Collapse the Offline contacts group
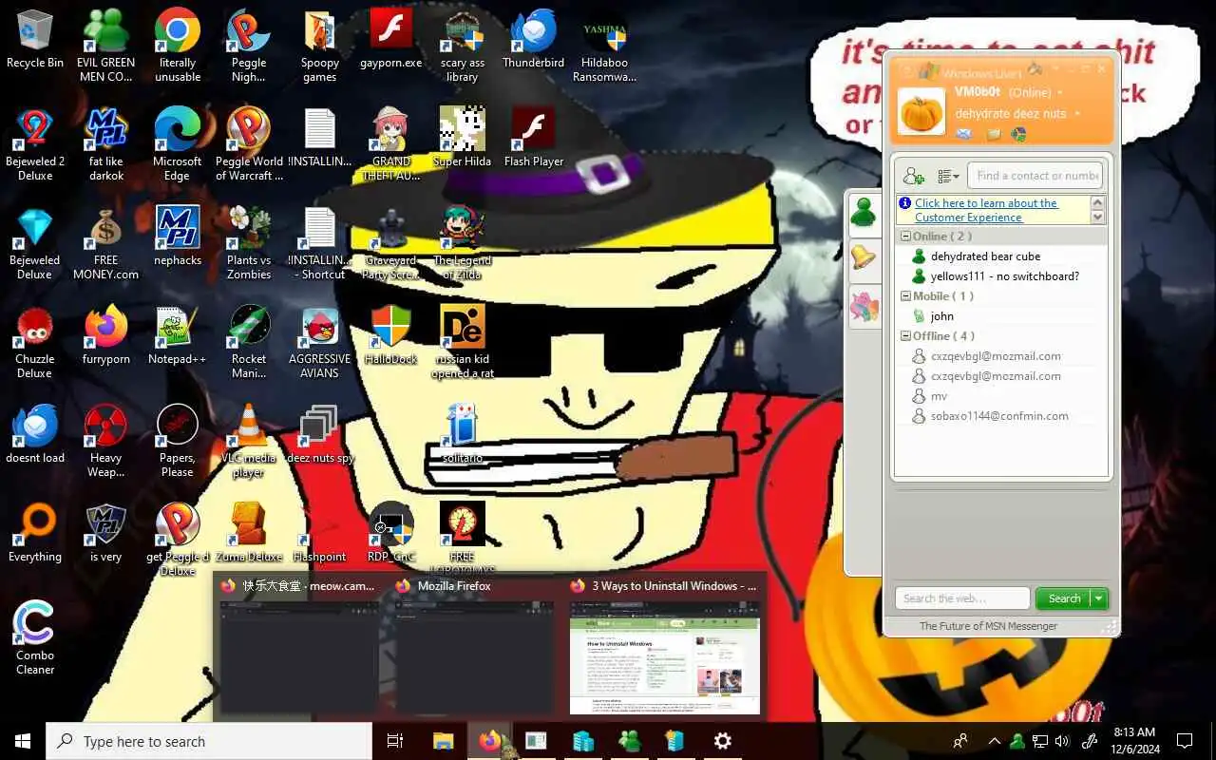 pyautogui.click(x=905, y=336)
